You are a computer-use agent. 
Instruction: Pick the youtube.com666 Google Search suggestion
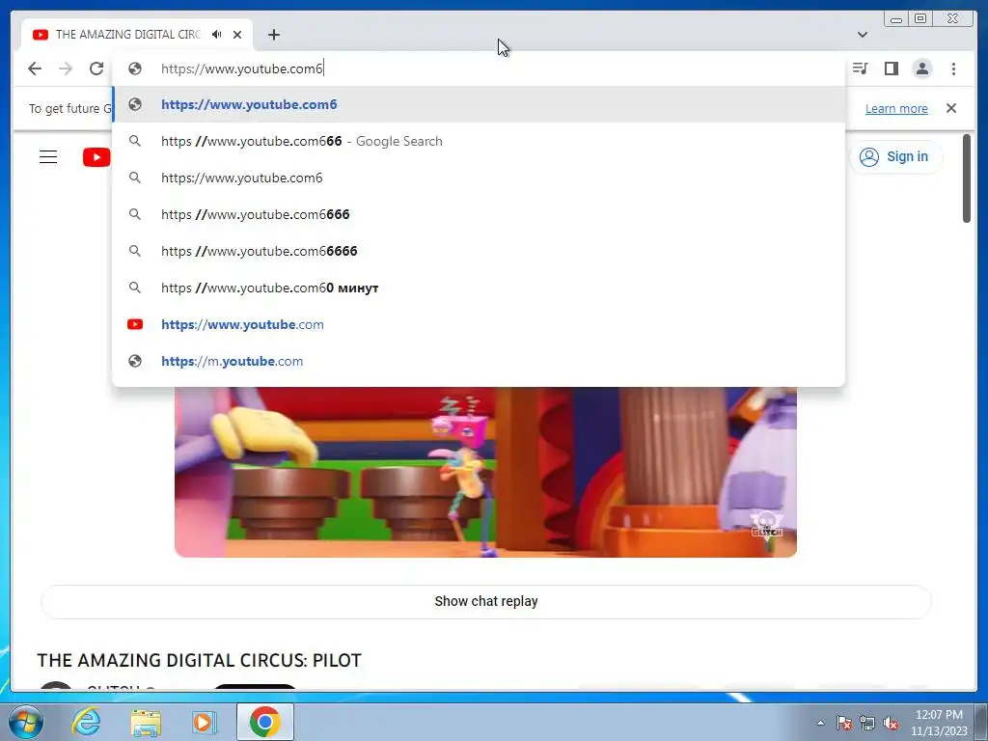479,141
